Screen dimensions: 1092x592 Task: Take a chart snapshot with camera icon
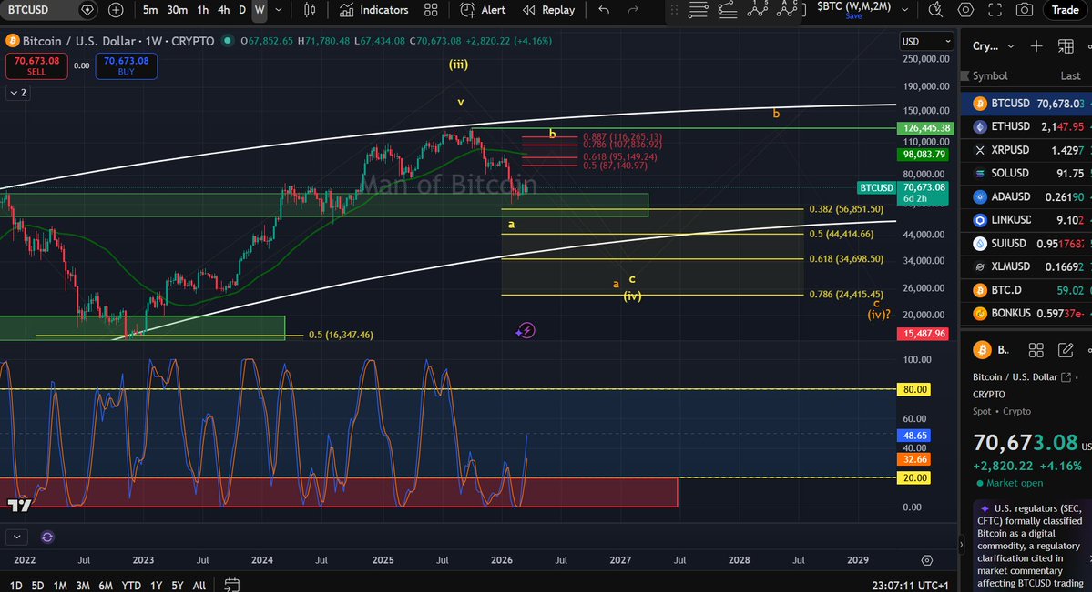(x=1025, y=10)
